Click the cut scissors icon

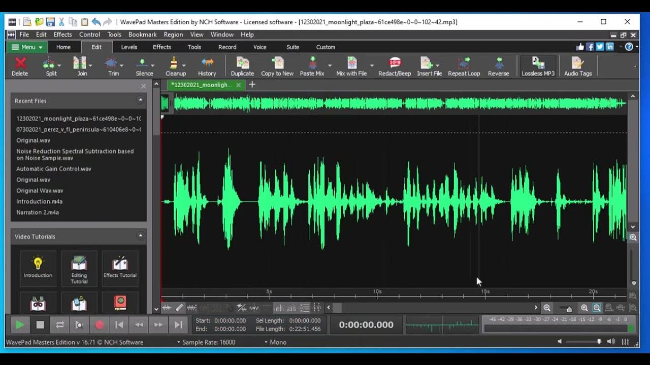tap(62, 22)
